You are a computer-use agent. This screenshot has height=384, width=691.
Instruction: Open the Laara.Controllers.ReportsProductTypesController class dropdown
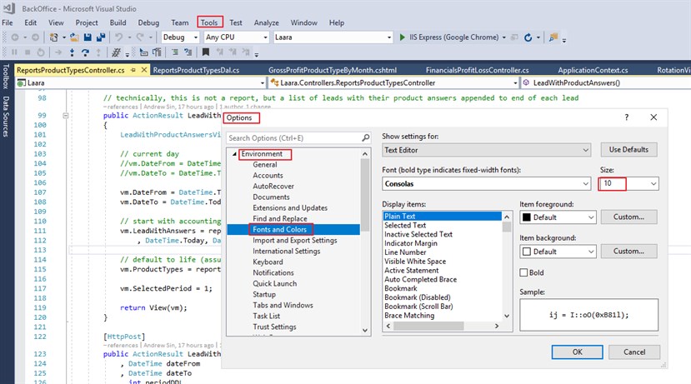tap(394, 82)
